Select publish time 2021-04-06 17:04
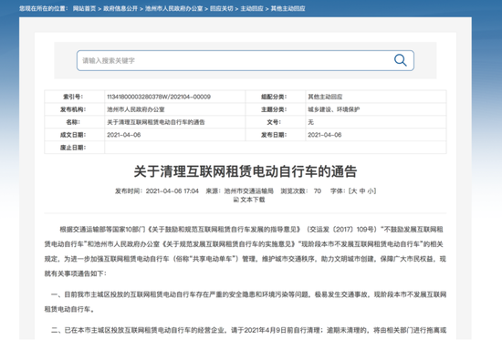502x340 pixels. (x=173, y=191)
